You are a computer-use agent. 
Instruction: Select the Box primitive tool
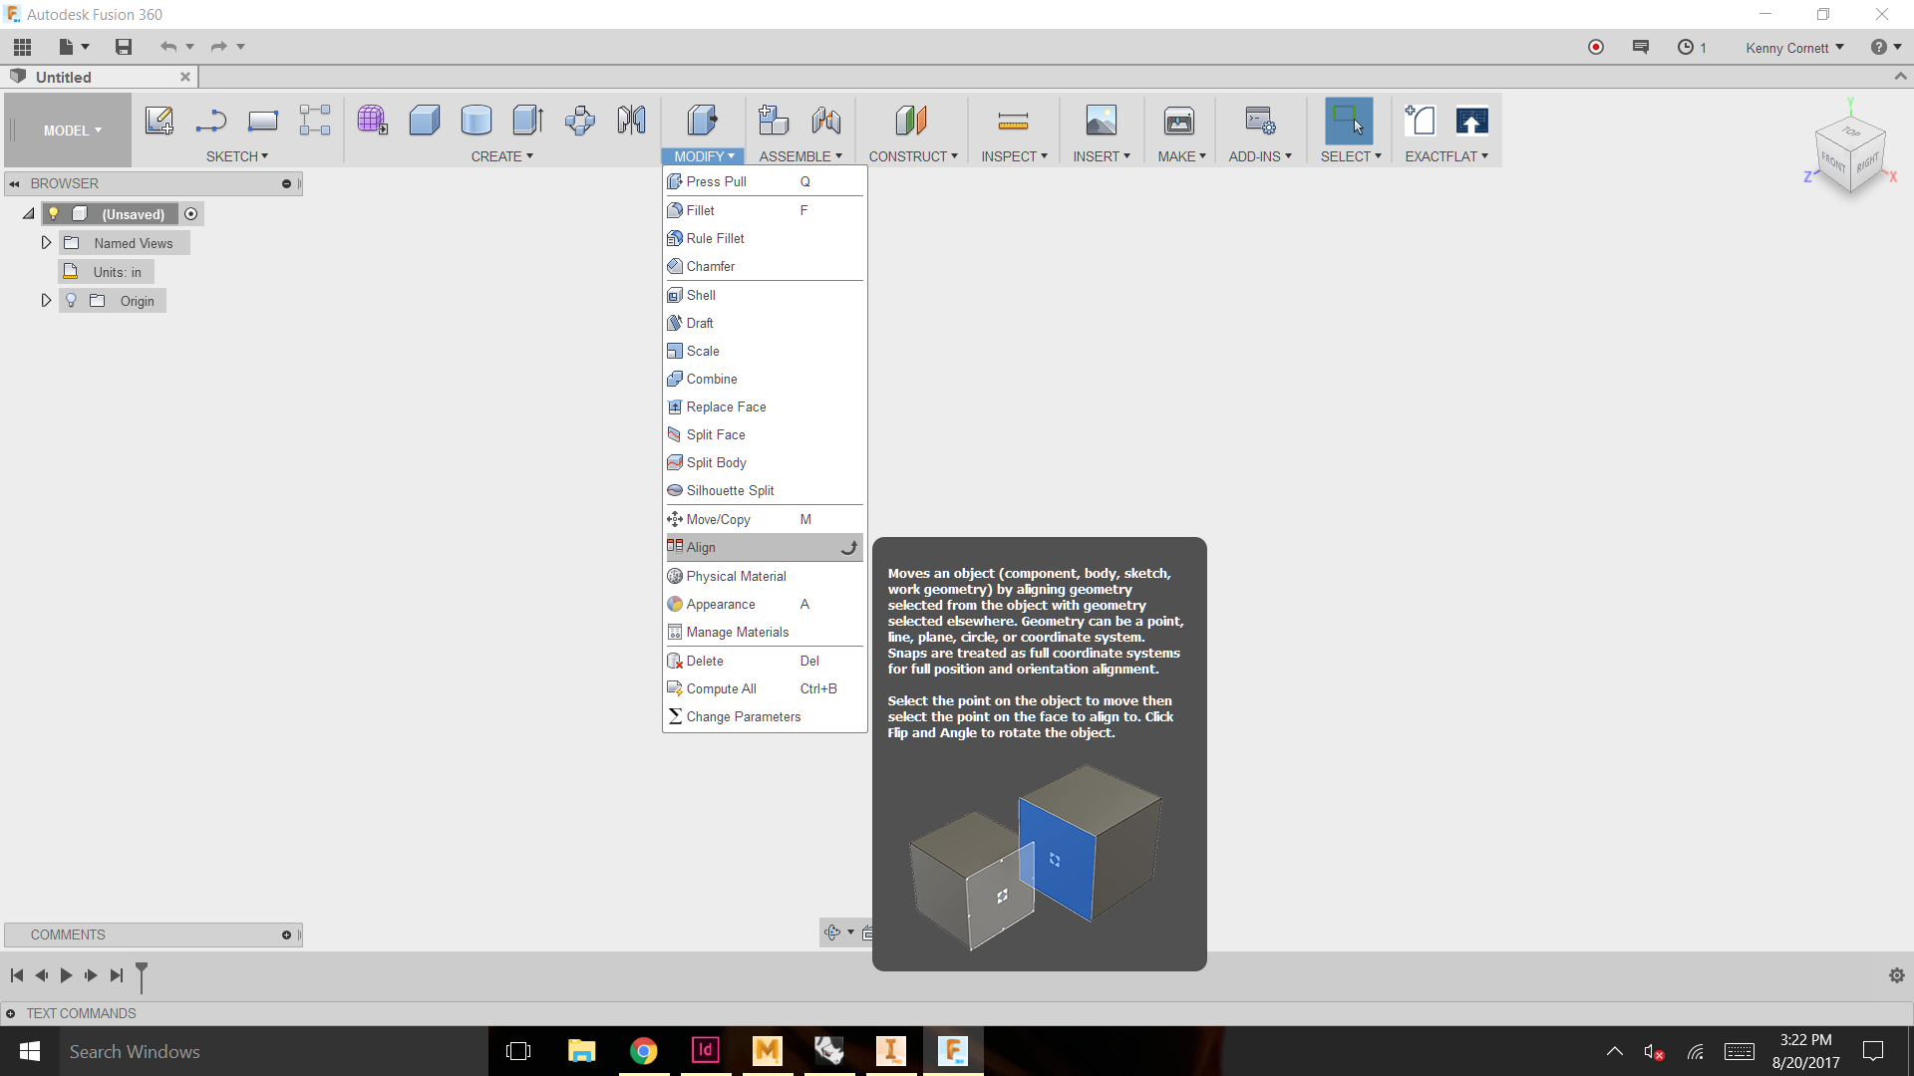point(425,120)
